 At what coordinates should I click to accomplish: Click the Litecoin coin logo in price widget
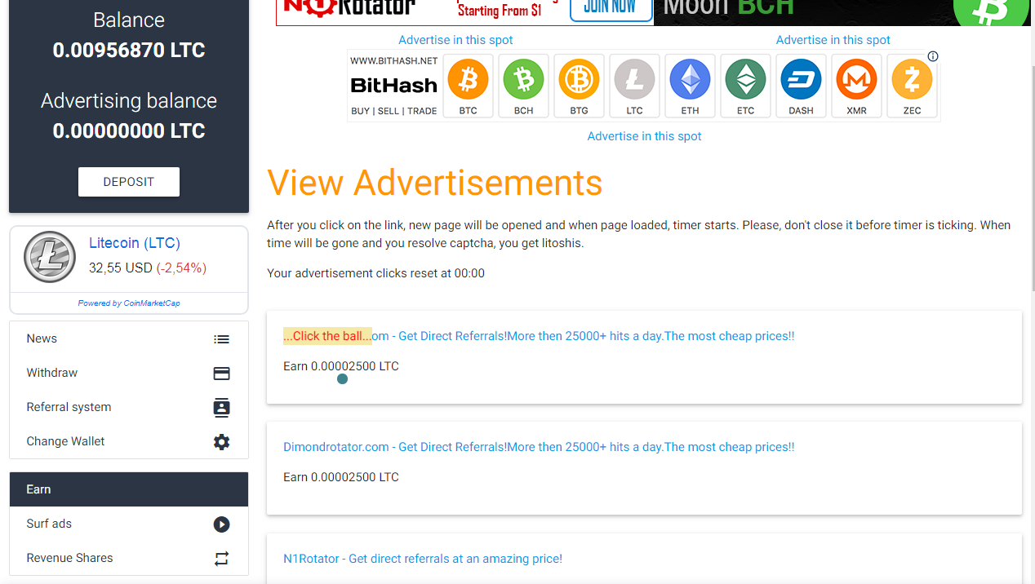50,257
